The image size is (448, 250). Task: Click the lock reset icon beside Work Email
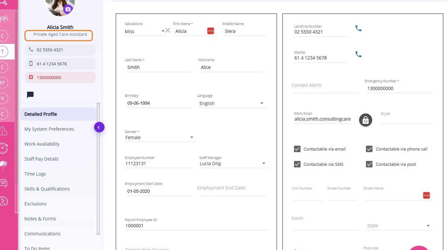(365, 120)
